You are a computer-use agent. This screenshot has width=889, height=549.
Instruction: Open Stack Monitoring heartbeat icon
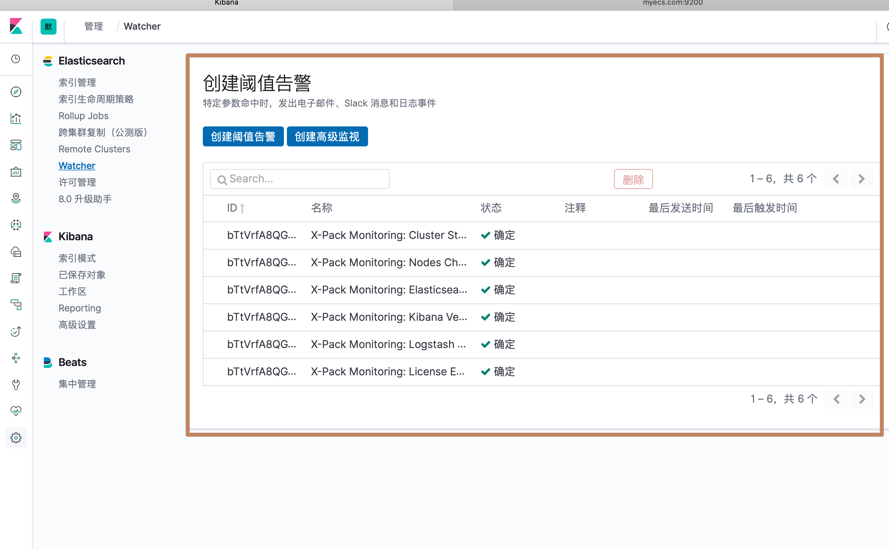click(16, 411)
